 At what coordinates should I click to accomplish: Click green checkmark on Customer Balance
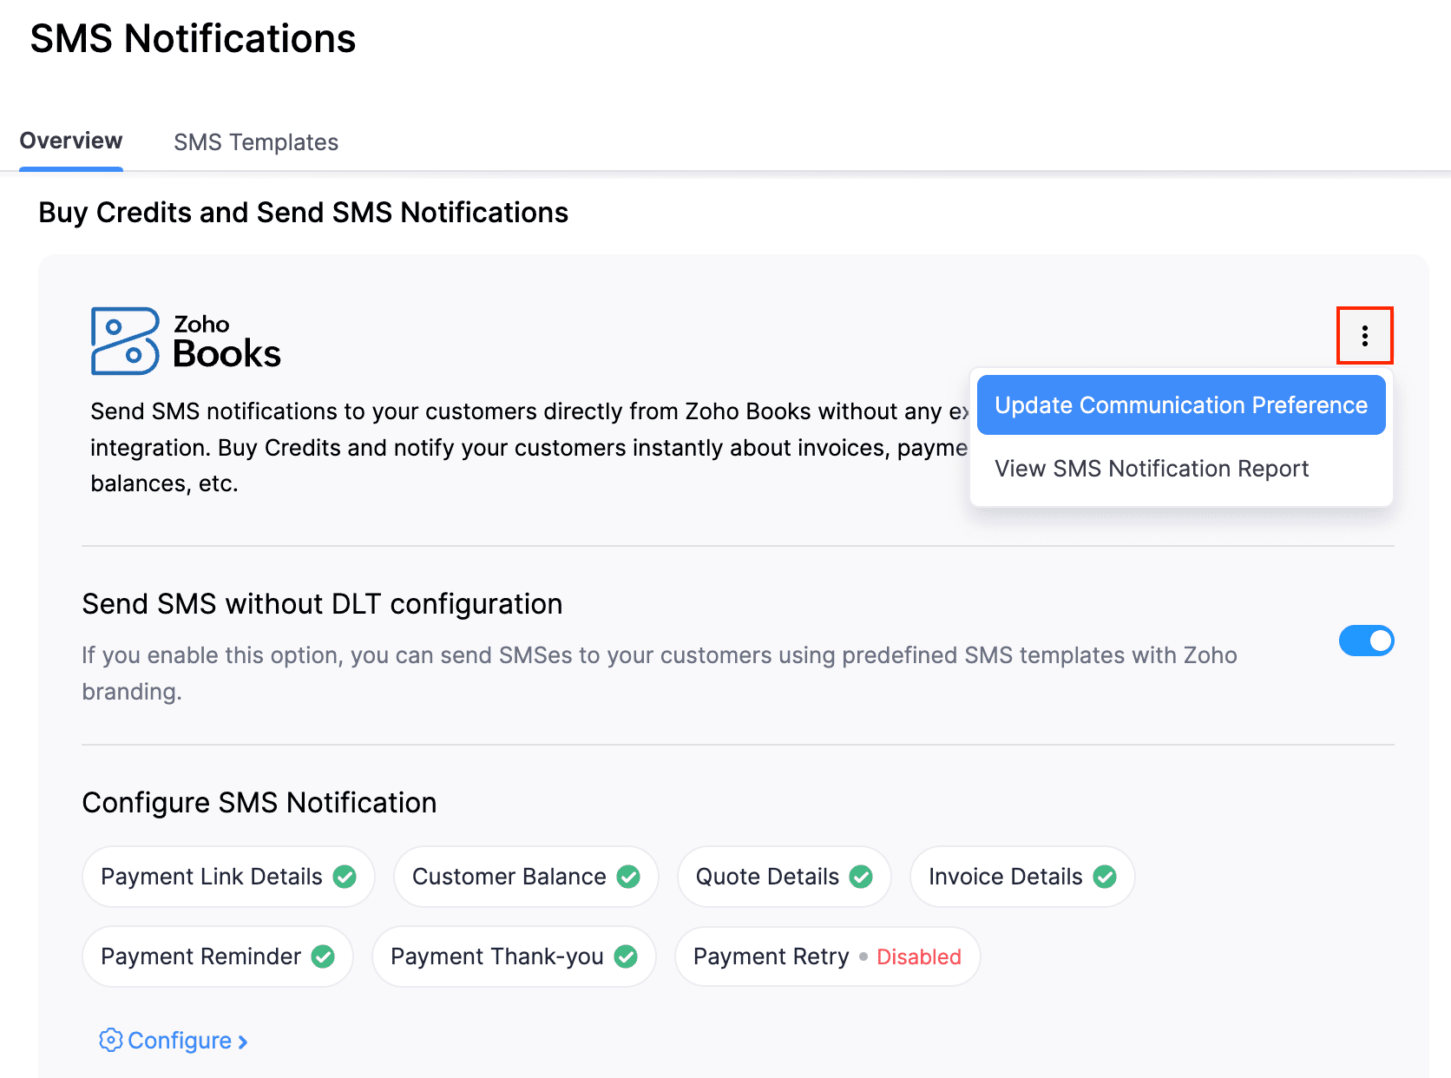pos(628,877)
